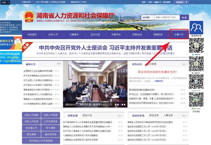Select the 图片新闻 tab
Viewport: 211px width, 145px height.
pos(151,64)
